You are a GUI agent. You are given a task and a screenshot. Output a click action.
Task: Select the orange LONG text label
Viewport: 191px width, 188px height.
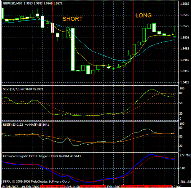click(x=144, y=15)
